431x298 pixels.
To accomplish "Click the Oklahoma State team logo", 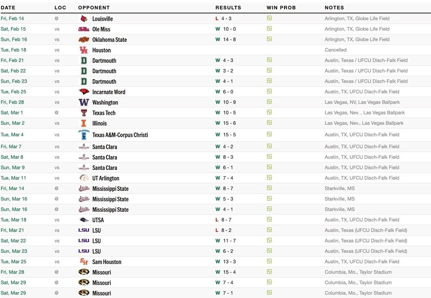I will (84, 40).
